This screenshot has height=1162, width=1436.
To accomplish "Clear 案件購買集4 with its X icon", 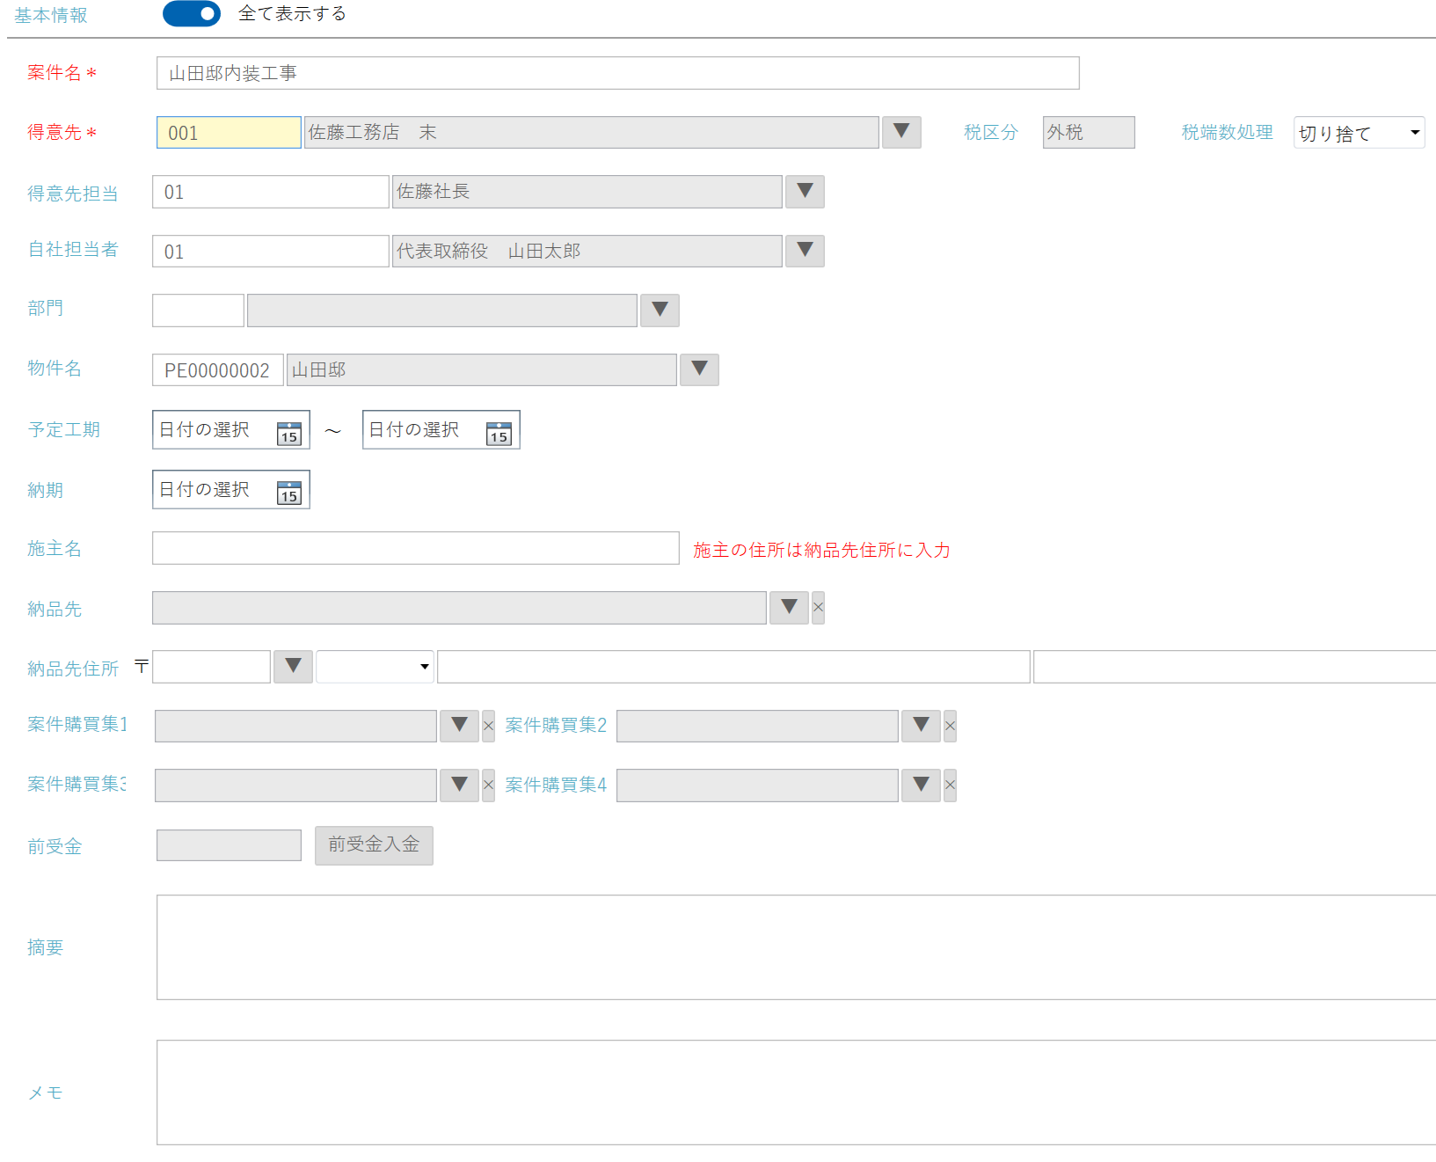I will [950, 786].
